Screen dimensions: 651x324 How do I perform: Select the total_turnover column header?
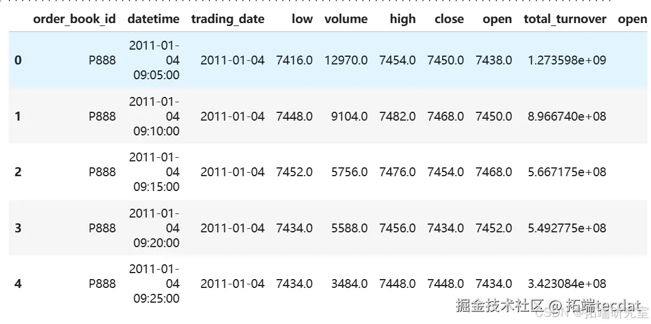pyautogui.click(x=565, y=19)
